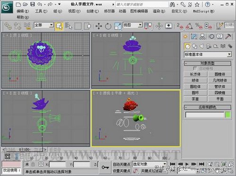The width and height of the screenshot is (236, 176).
Task: Open the Select by Name list tool
Action: tap(68, 26)
